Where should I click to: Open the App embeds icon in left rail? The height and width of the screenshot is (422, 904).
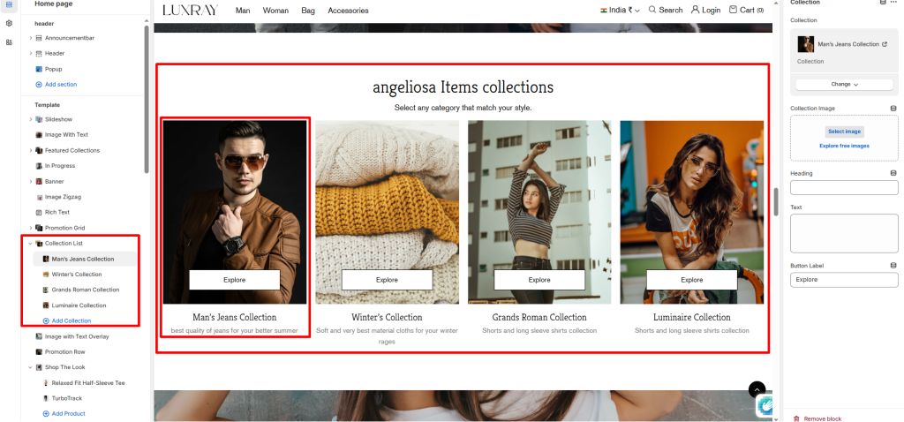click(x=9, y=42)
